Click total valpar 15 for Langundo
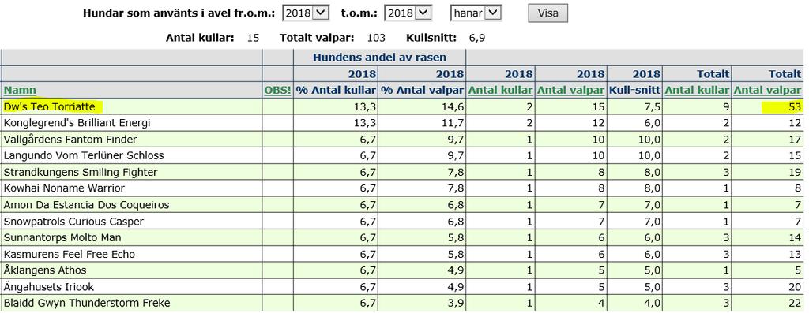Screen dimensions: 809x313 (794, 155)
